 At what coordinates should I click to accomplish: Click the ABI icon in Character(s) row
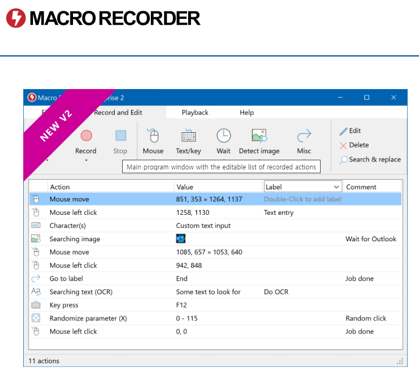click(x=36, y=225)
